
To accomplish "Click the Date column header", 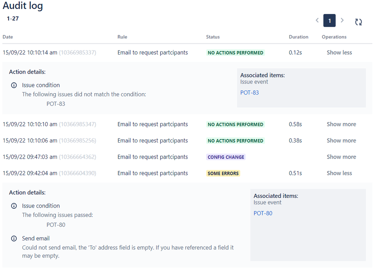I will click(x=8, y=37).
